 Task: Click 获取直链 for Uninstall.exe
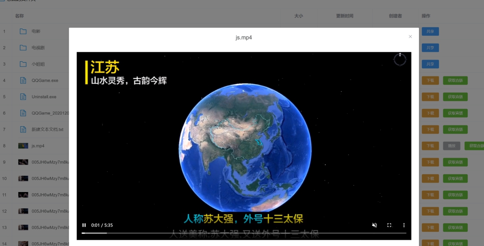point(455,97)
